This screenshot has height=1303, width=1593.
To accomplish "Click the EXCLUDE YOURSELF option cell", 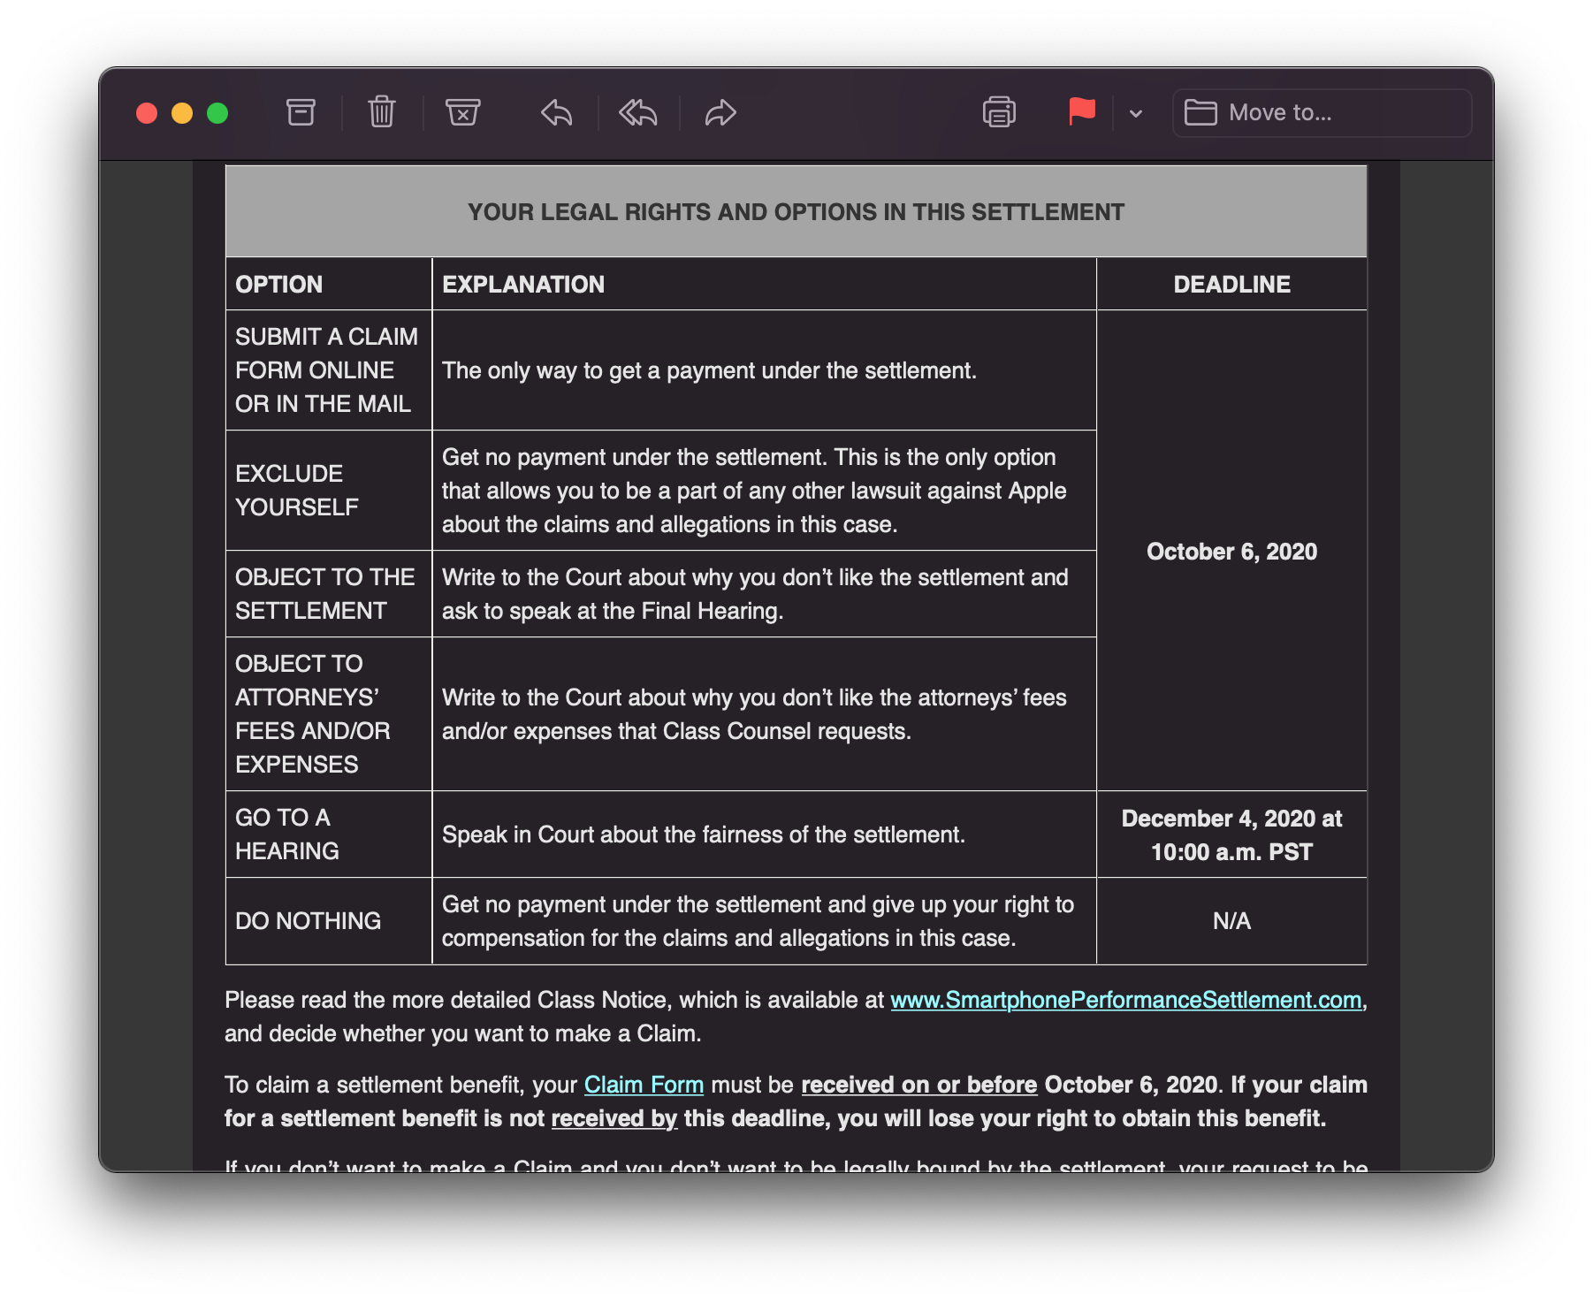I will [328, 491].
